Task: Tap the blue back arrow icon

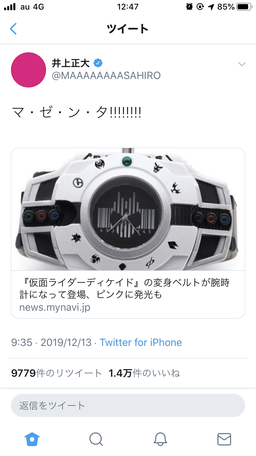Action: click(x=13, y=29)
